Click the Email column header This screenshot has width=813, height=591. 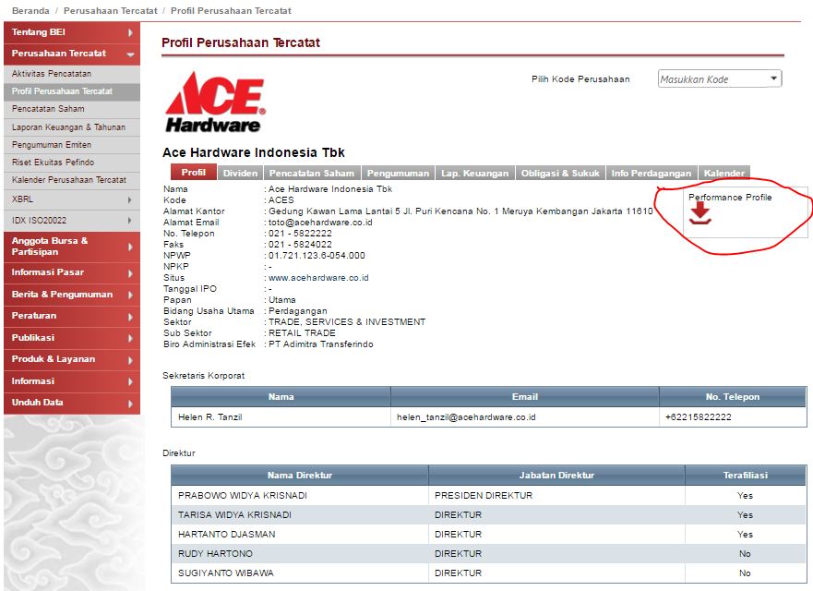tap(525, 396)
